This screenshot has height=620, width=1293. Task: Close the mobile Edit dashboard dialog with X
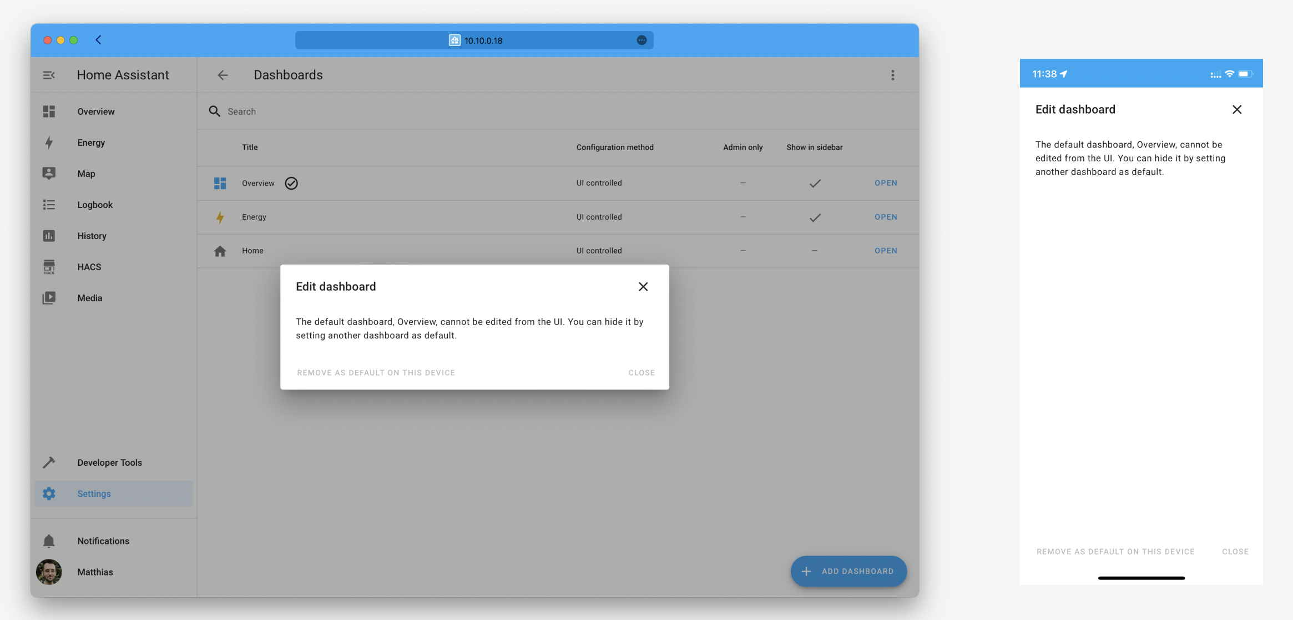[x=1237, y=110]
